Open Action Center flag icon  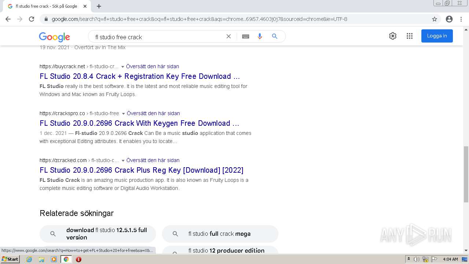coord(433,259)
